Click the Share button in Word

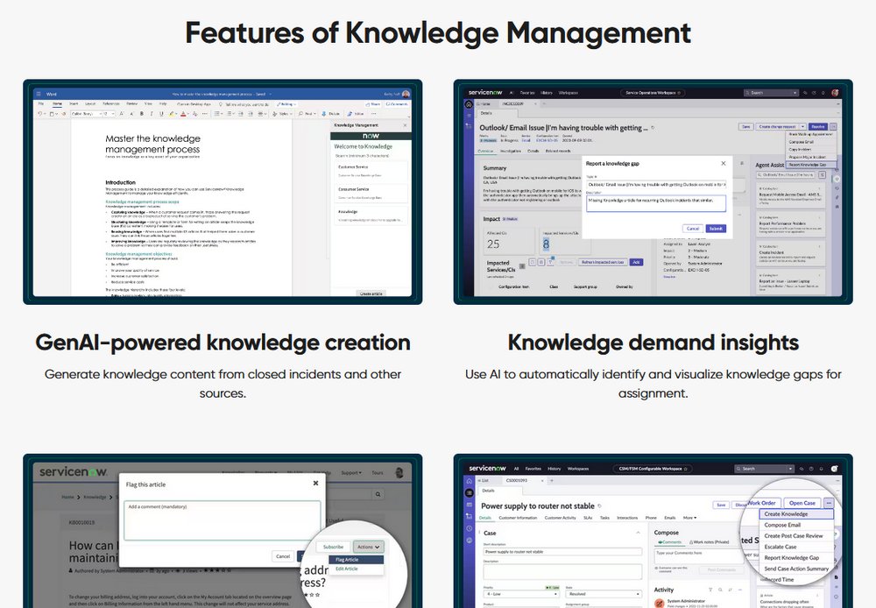pyautogui.click(x=373, y=104)
